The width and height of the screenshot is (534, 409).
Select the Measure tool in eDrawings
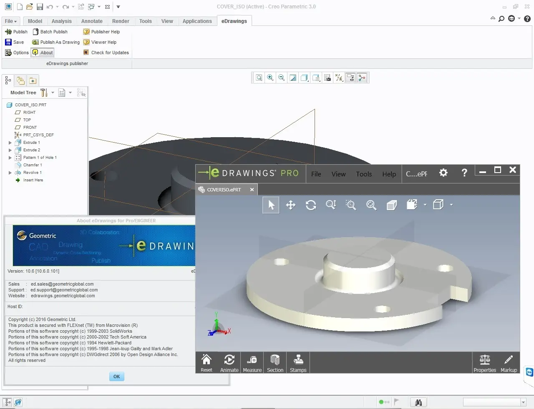click(252, 363)
